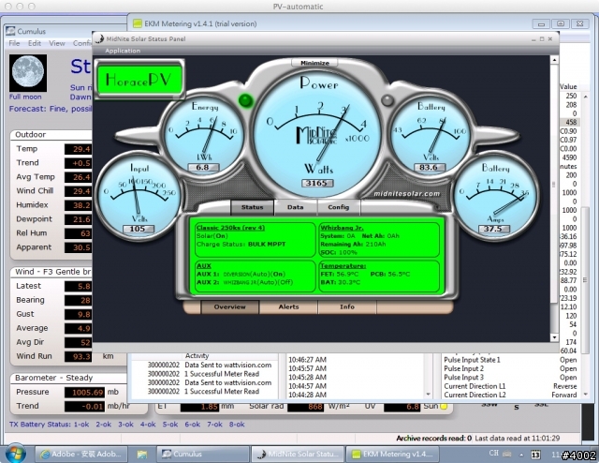The width and height of the screenshot is (599, 463).
Task: Click the Minimize button above Power gauge
Action: 314,63
